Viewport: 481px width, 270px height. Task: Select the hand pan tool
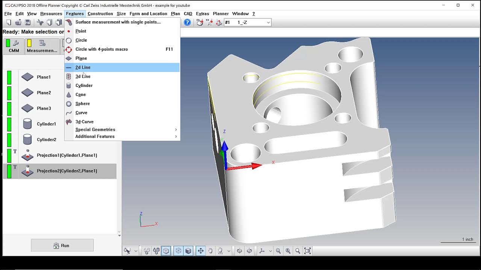click(210, 251)
